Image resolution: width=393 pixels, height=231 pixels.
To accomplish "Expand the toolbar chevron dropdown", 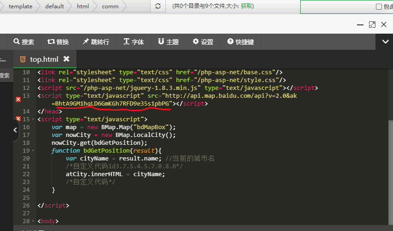I will click(385, 41).
